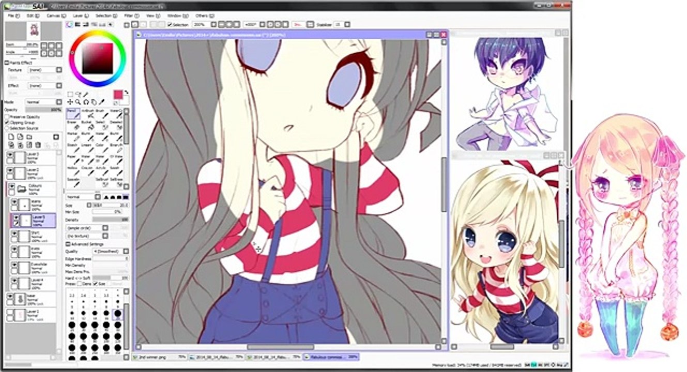Swap foreground and background colors
687x372 pixels.
click(x=127, y=92)
